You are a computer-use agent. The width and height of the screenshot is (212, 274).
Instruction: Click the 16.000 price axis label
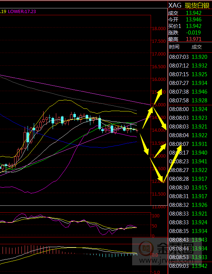point(159,79)
